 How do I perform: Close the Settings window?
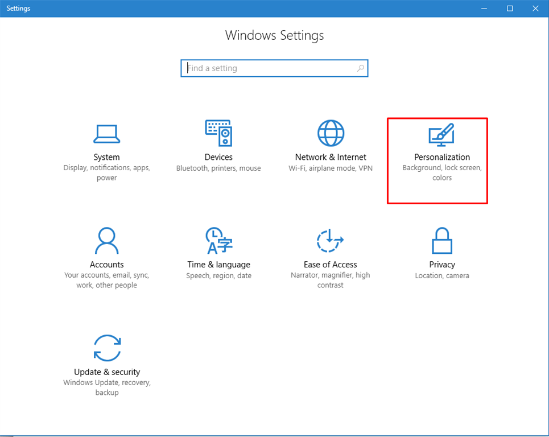pos(536,9)
